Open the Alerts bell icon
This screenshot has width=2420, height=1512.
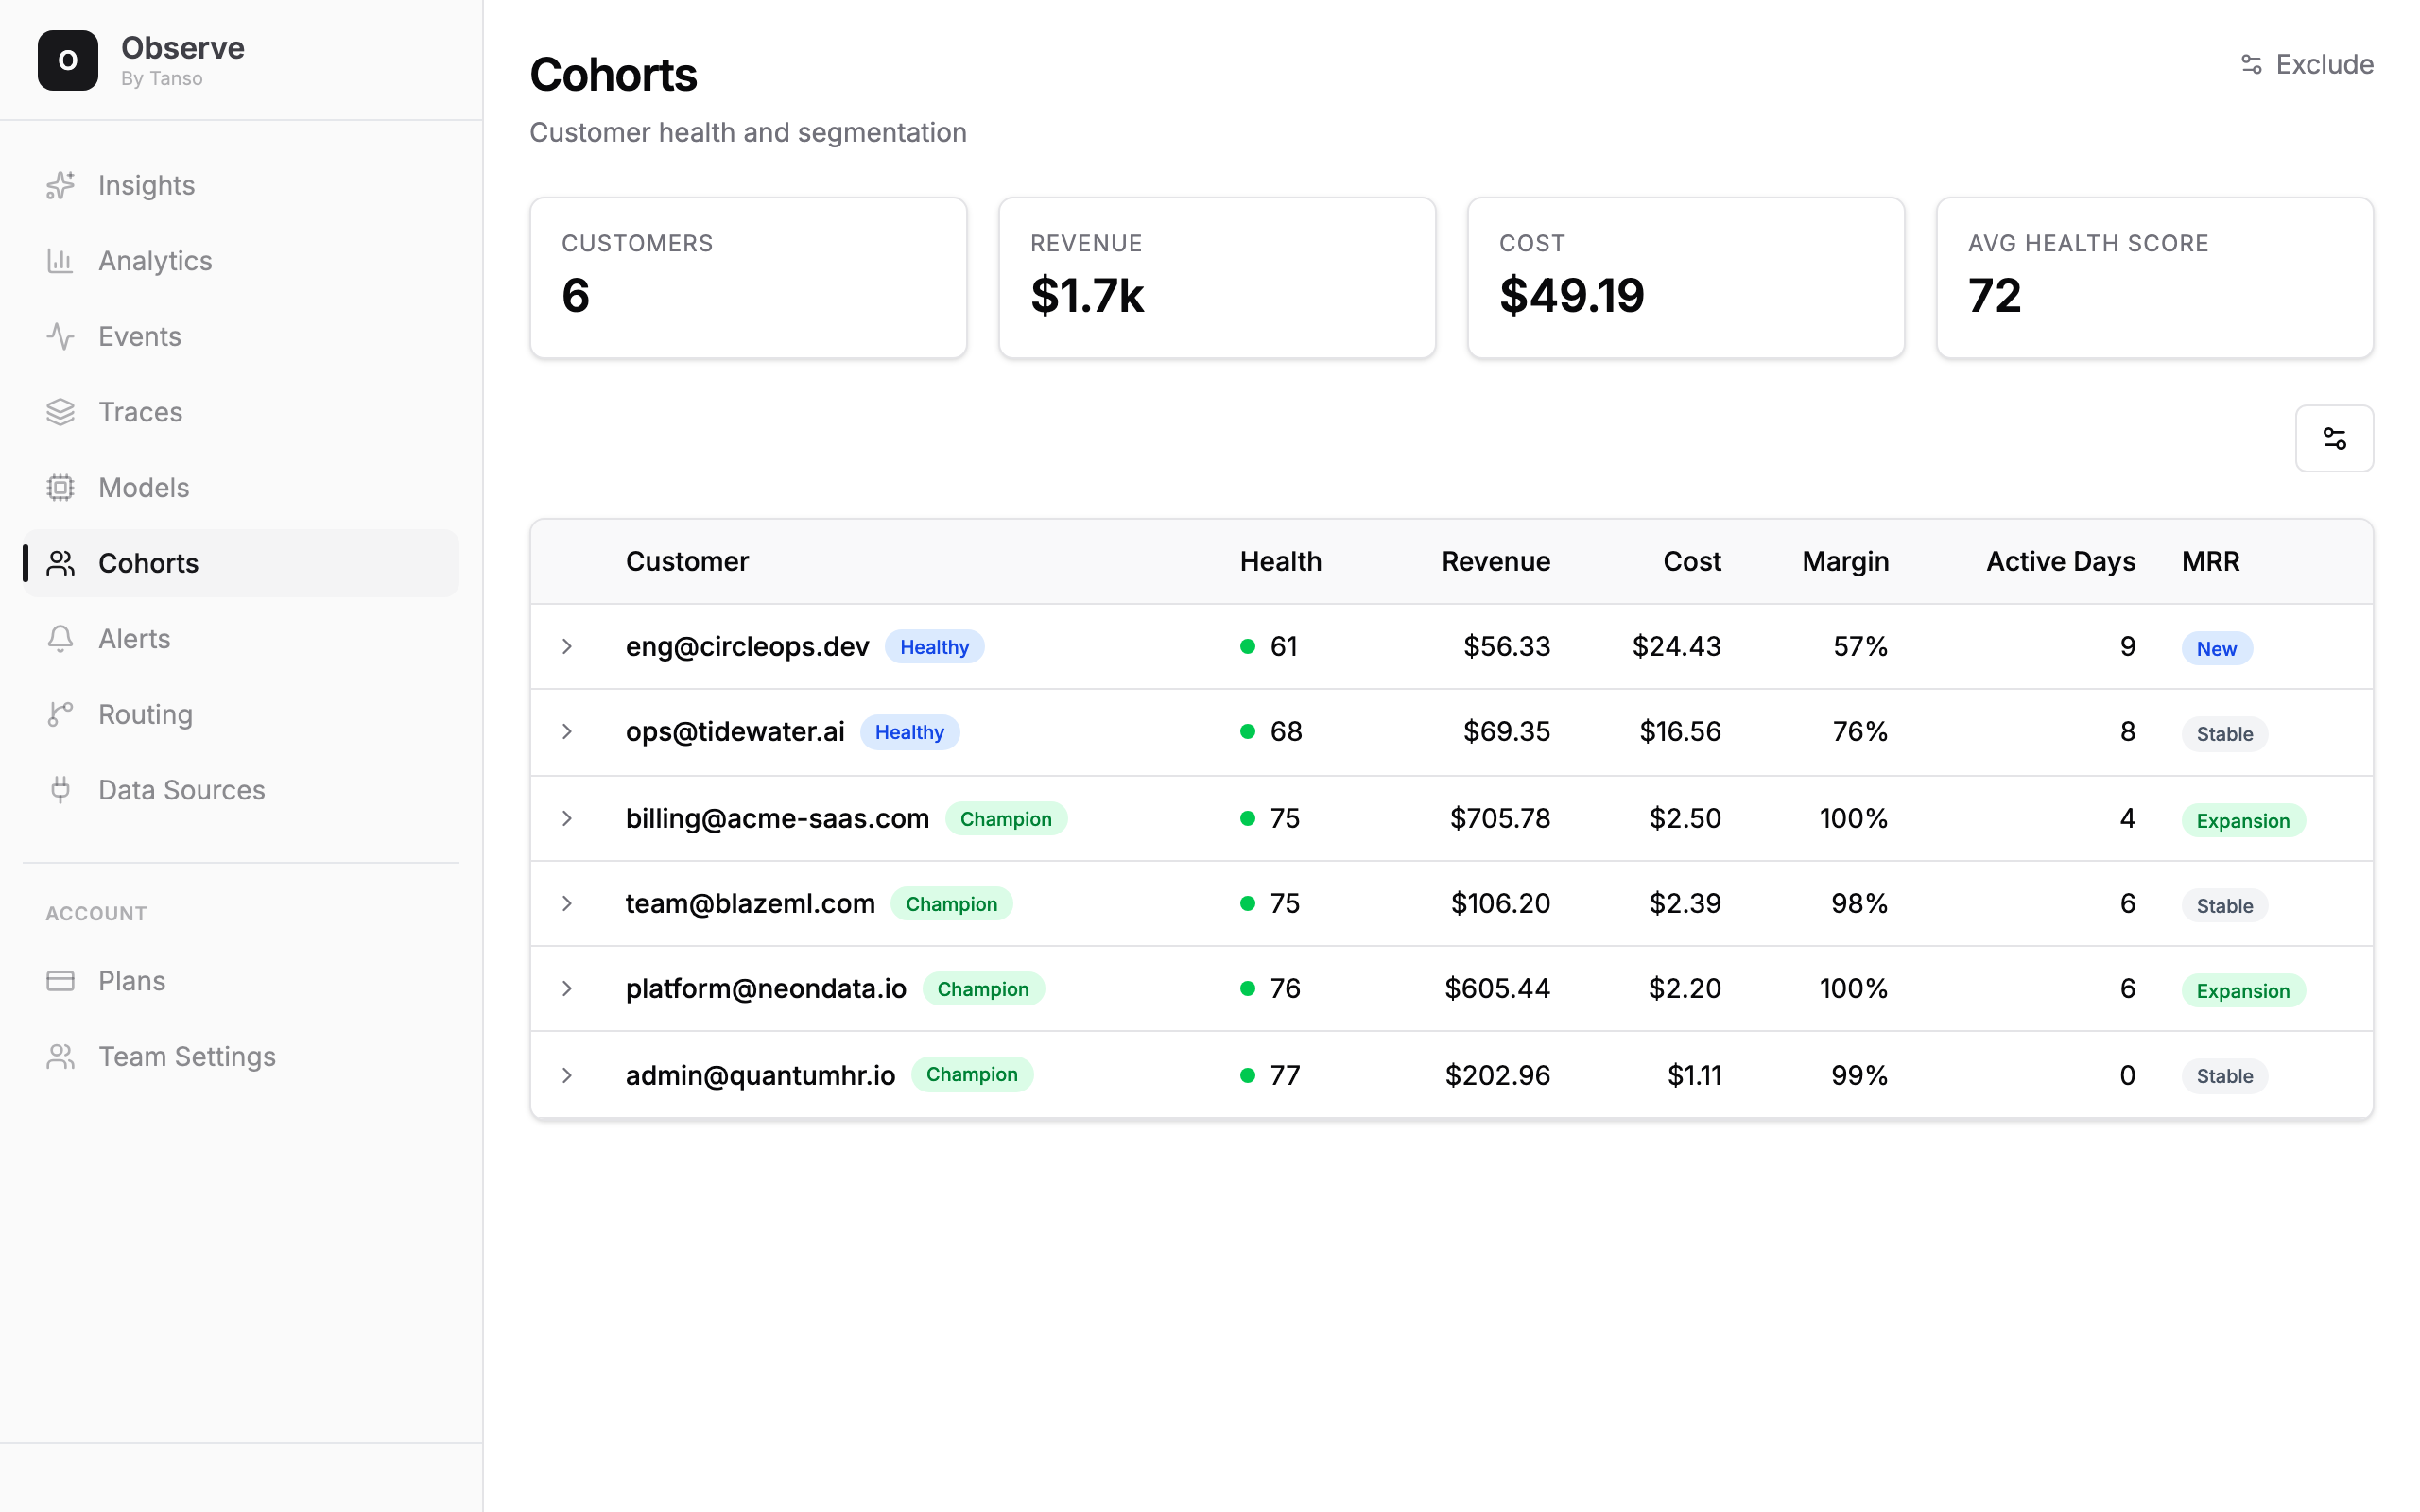[x=60, y=639]
